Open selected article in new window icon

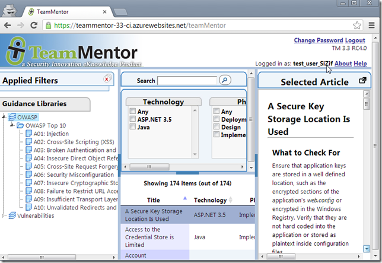pyautogui.click(x=362, y=80)
